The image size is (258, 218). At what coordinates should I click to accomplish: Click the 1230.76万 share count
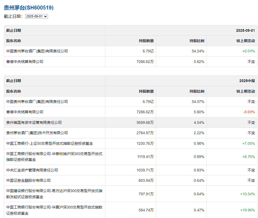(145, 143)
